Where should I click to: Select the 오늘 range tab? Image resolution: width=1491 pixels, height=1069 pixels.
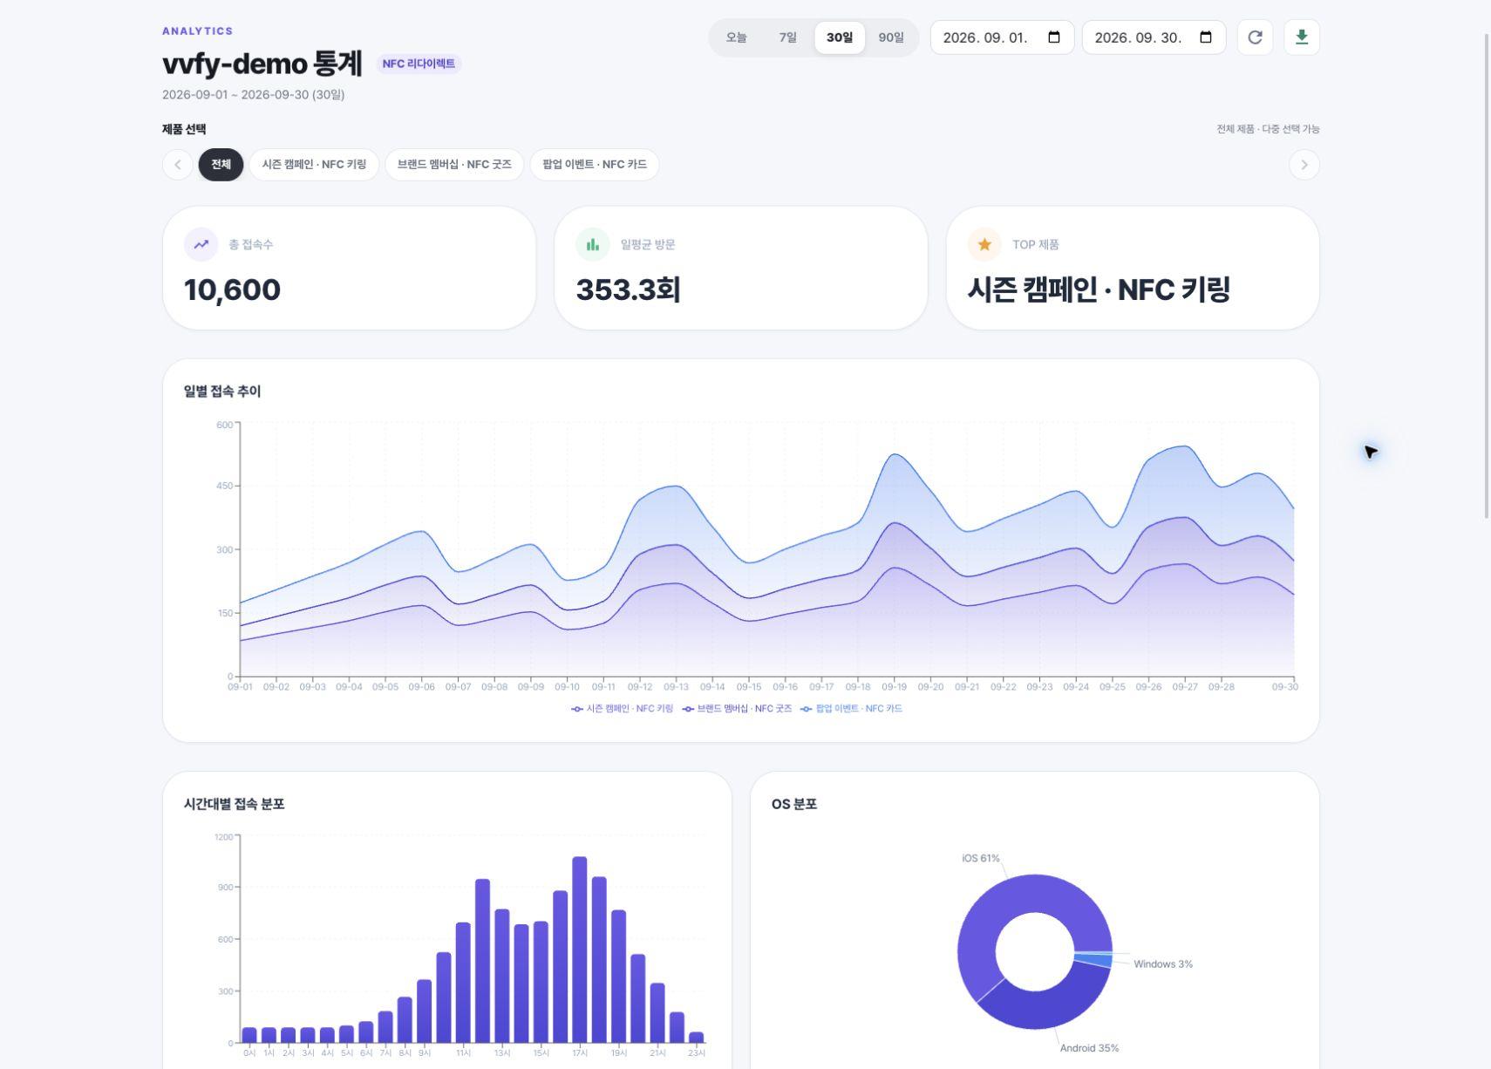click(x=737, y=37)
